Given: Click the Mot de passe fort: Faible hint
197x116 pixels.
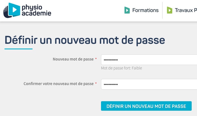Looking at the screenshot, I should 122,68.
